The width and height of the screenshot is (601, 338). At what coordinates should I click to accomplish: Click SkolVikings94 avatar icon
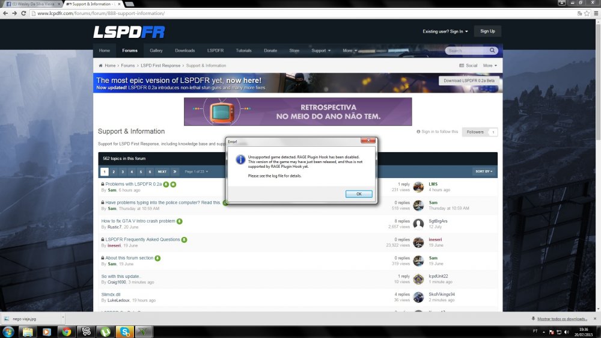coord(418,297)
